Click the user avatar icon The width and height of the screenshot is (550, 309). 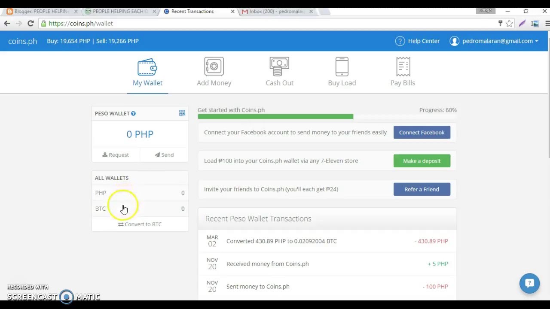pyautogui.click(x=454, y=41)
